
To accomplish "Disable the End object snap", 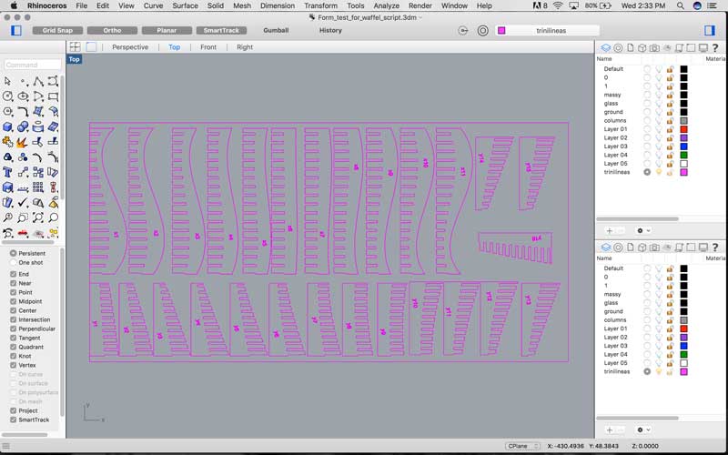I will pos(14,274).
